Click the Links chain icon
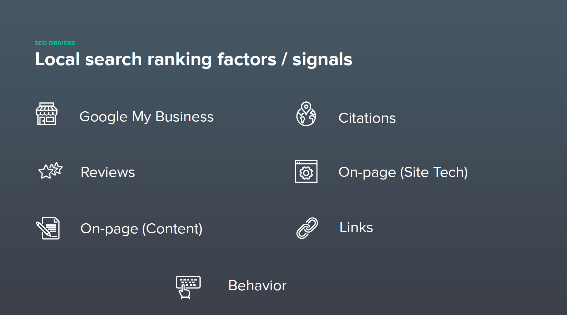This screenshot has width=567, height=315. point(307,228)
